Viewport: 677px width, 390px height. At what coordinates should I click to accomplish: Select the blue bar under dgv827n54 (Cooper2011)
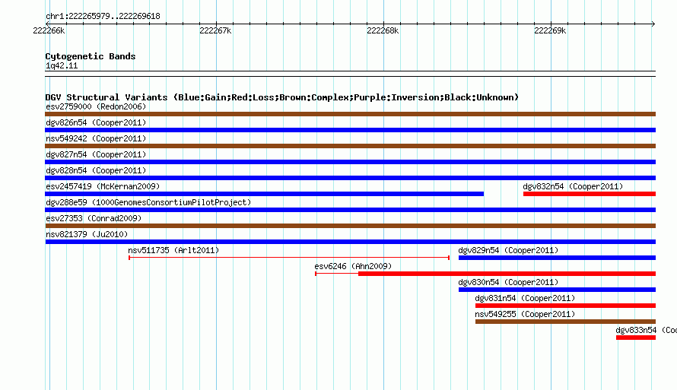tap(350, 162)
